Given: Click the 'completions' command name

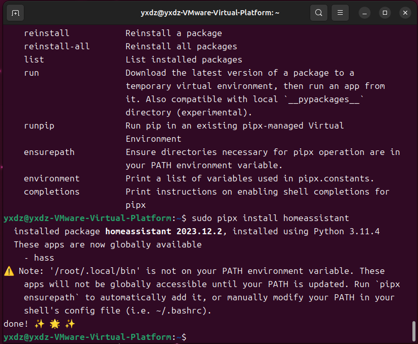Looking at the screenshot, I should tap(52, 192).
